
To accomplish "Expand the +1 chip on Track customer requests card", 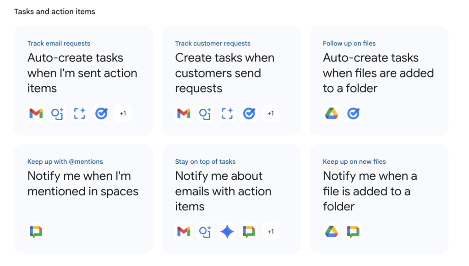I will 271,113.
